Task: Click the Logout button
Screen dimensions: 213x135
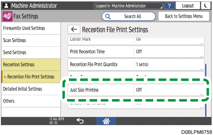Action: [188, 6]
